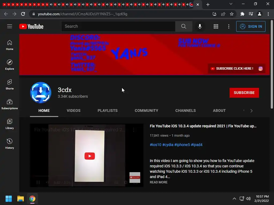Click the search magnifier button
Image resolution: width=274 pixels, height=205 pixels.
(x=184, y=26)
